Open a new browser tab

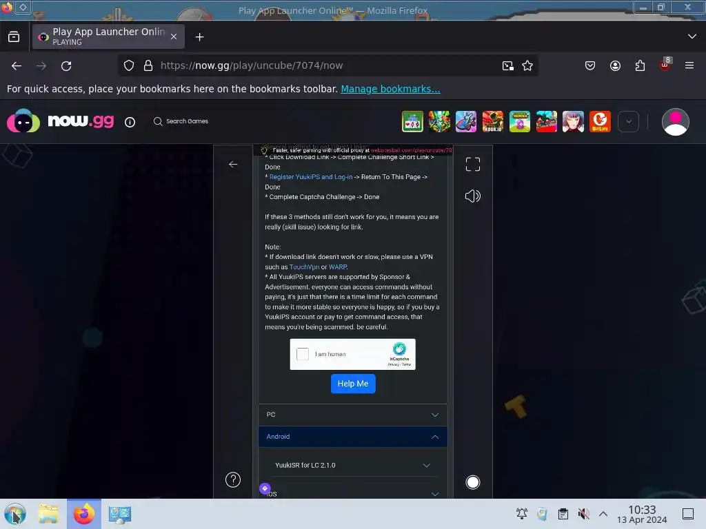(x=199, y=37)
